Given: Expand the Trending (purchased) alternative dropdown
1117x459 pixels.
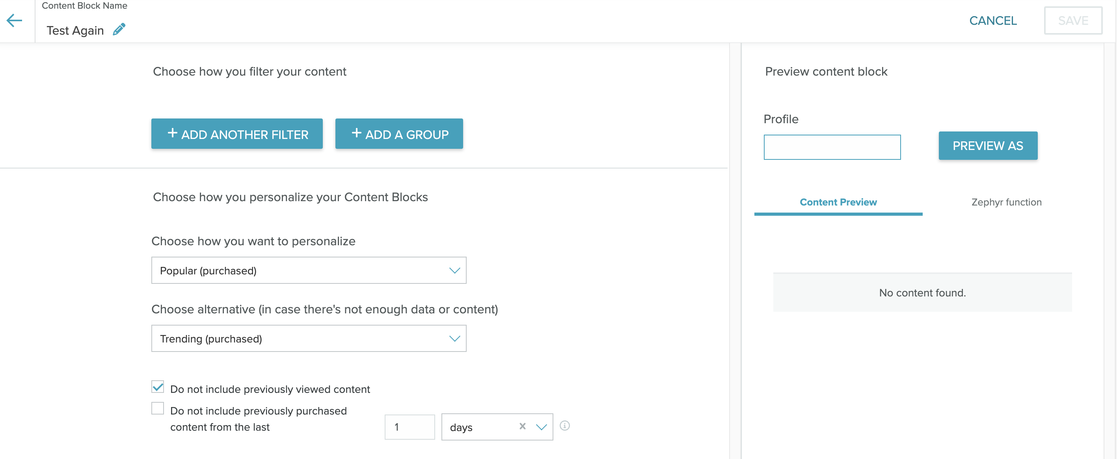Looking at the screenshot, I should click(x=308, y=339).
